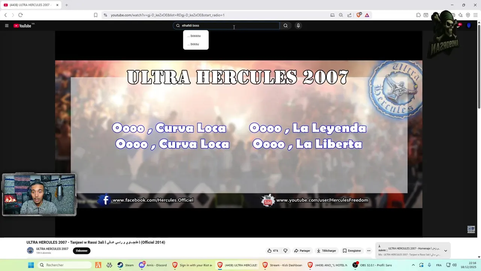481x271 pixels.
Task: Choose the '... bossu' search suggestion
Action: [196, 44]
